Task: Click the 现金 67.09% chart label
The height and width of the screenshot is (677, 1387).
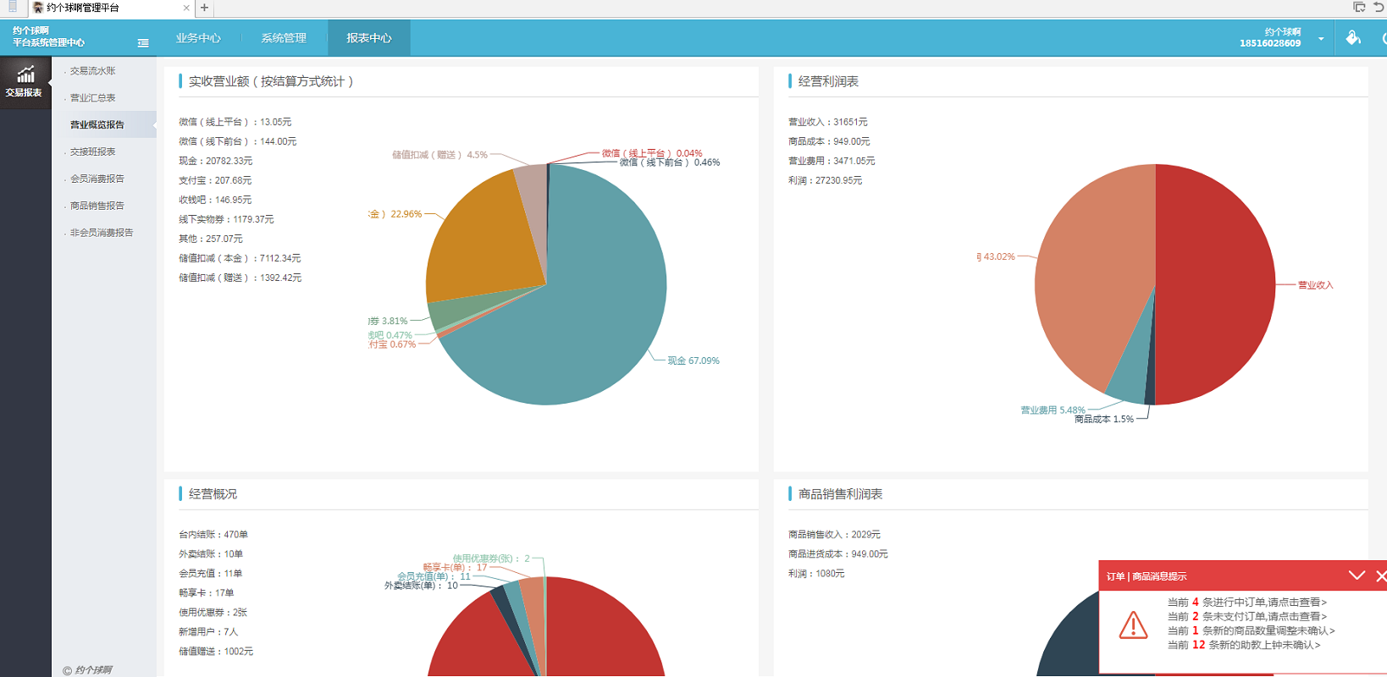Action: [693, 361]
